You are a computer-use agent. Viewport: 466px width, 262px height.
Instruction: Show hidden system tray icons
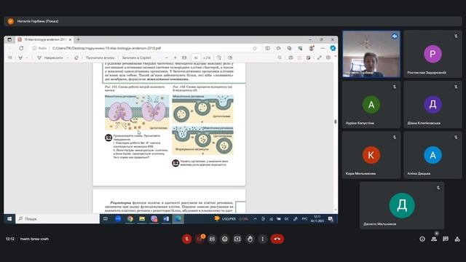[x=255, y=219]
